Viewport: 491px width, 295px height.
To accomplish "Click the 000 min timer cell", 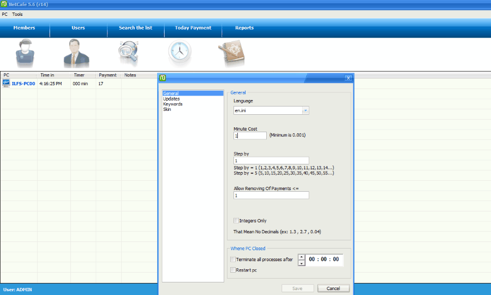I will (80, 84).
